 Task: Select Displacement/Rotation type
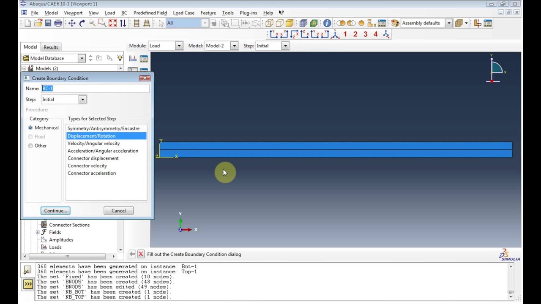[106, 136]
